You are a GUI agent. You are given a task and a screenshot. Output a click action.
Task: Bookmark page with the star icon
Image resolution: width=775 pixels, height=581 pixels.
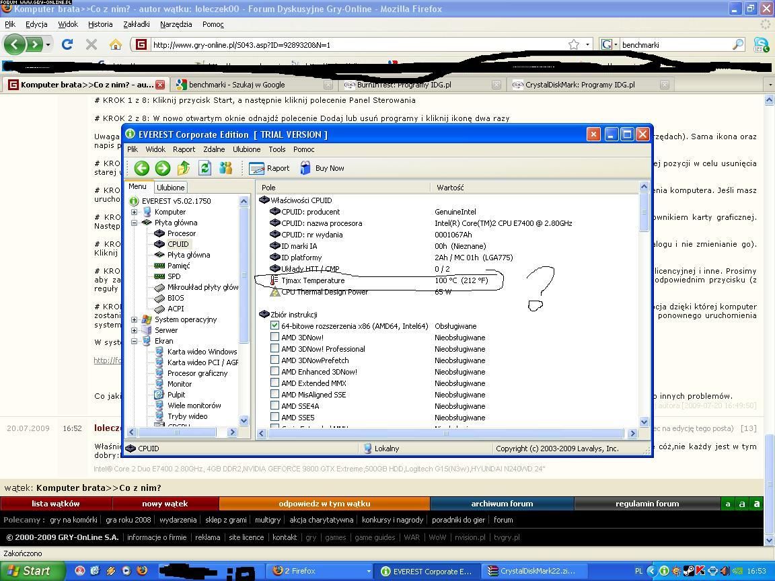click(574, 44)
